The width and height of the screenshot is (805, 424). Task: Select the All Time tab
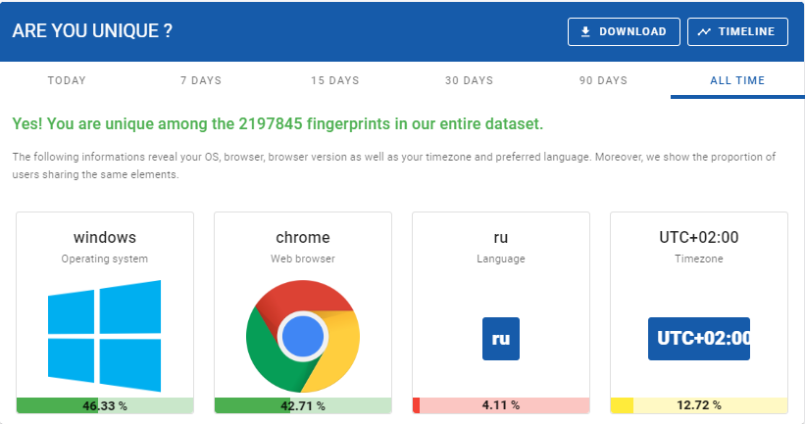pyautogui.click(x=737, y=80)
